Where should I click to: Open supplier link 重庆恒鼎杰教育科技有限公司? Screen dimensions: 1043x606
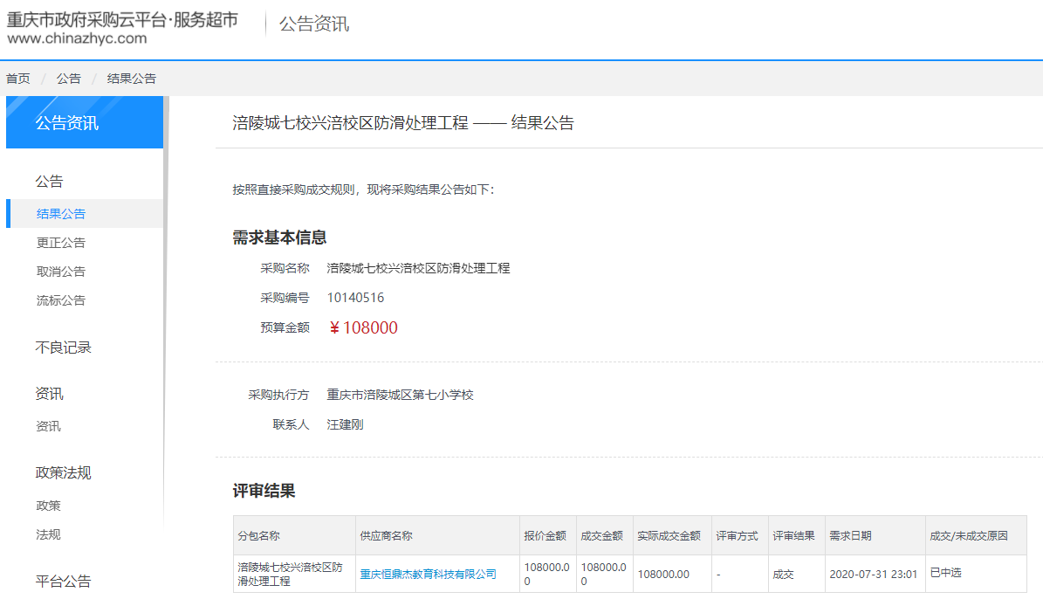point(428,575)
